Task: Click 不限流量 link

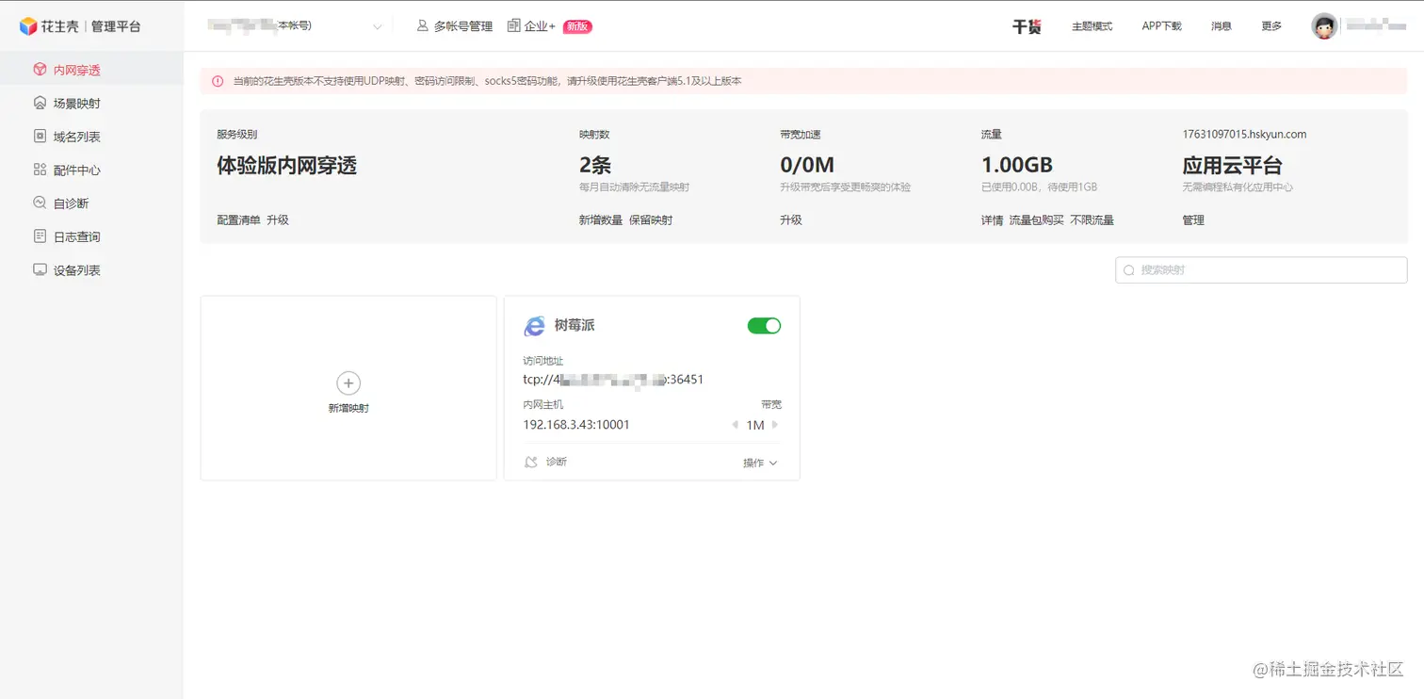Action: pyautogui.click(x=1092, y=219)
